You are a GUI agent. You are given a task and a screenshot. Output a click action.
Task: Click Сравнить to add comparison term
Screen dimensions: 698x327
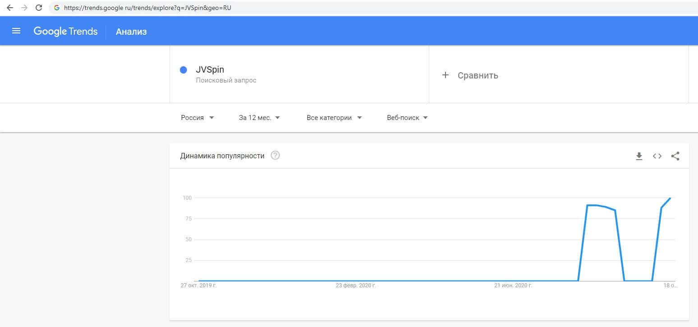click(x=478, y=75)
